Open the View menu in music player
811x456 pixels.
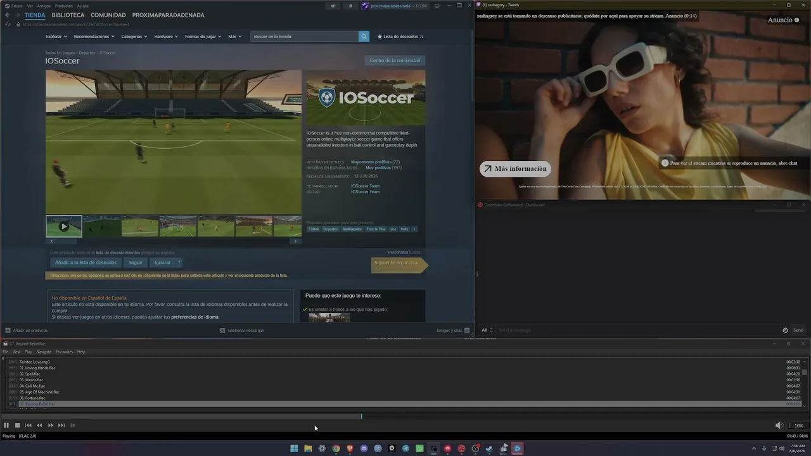16,351
